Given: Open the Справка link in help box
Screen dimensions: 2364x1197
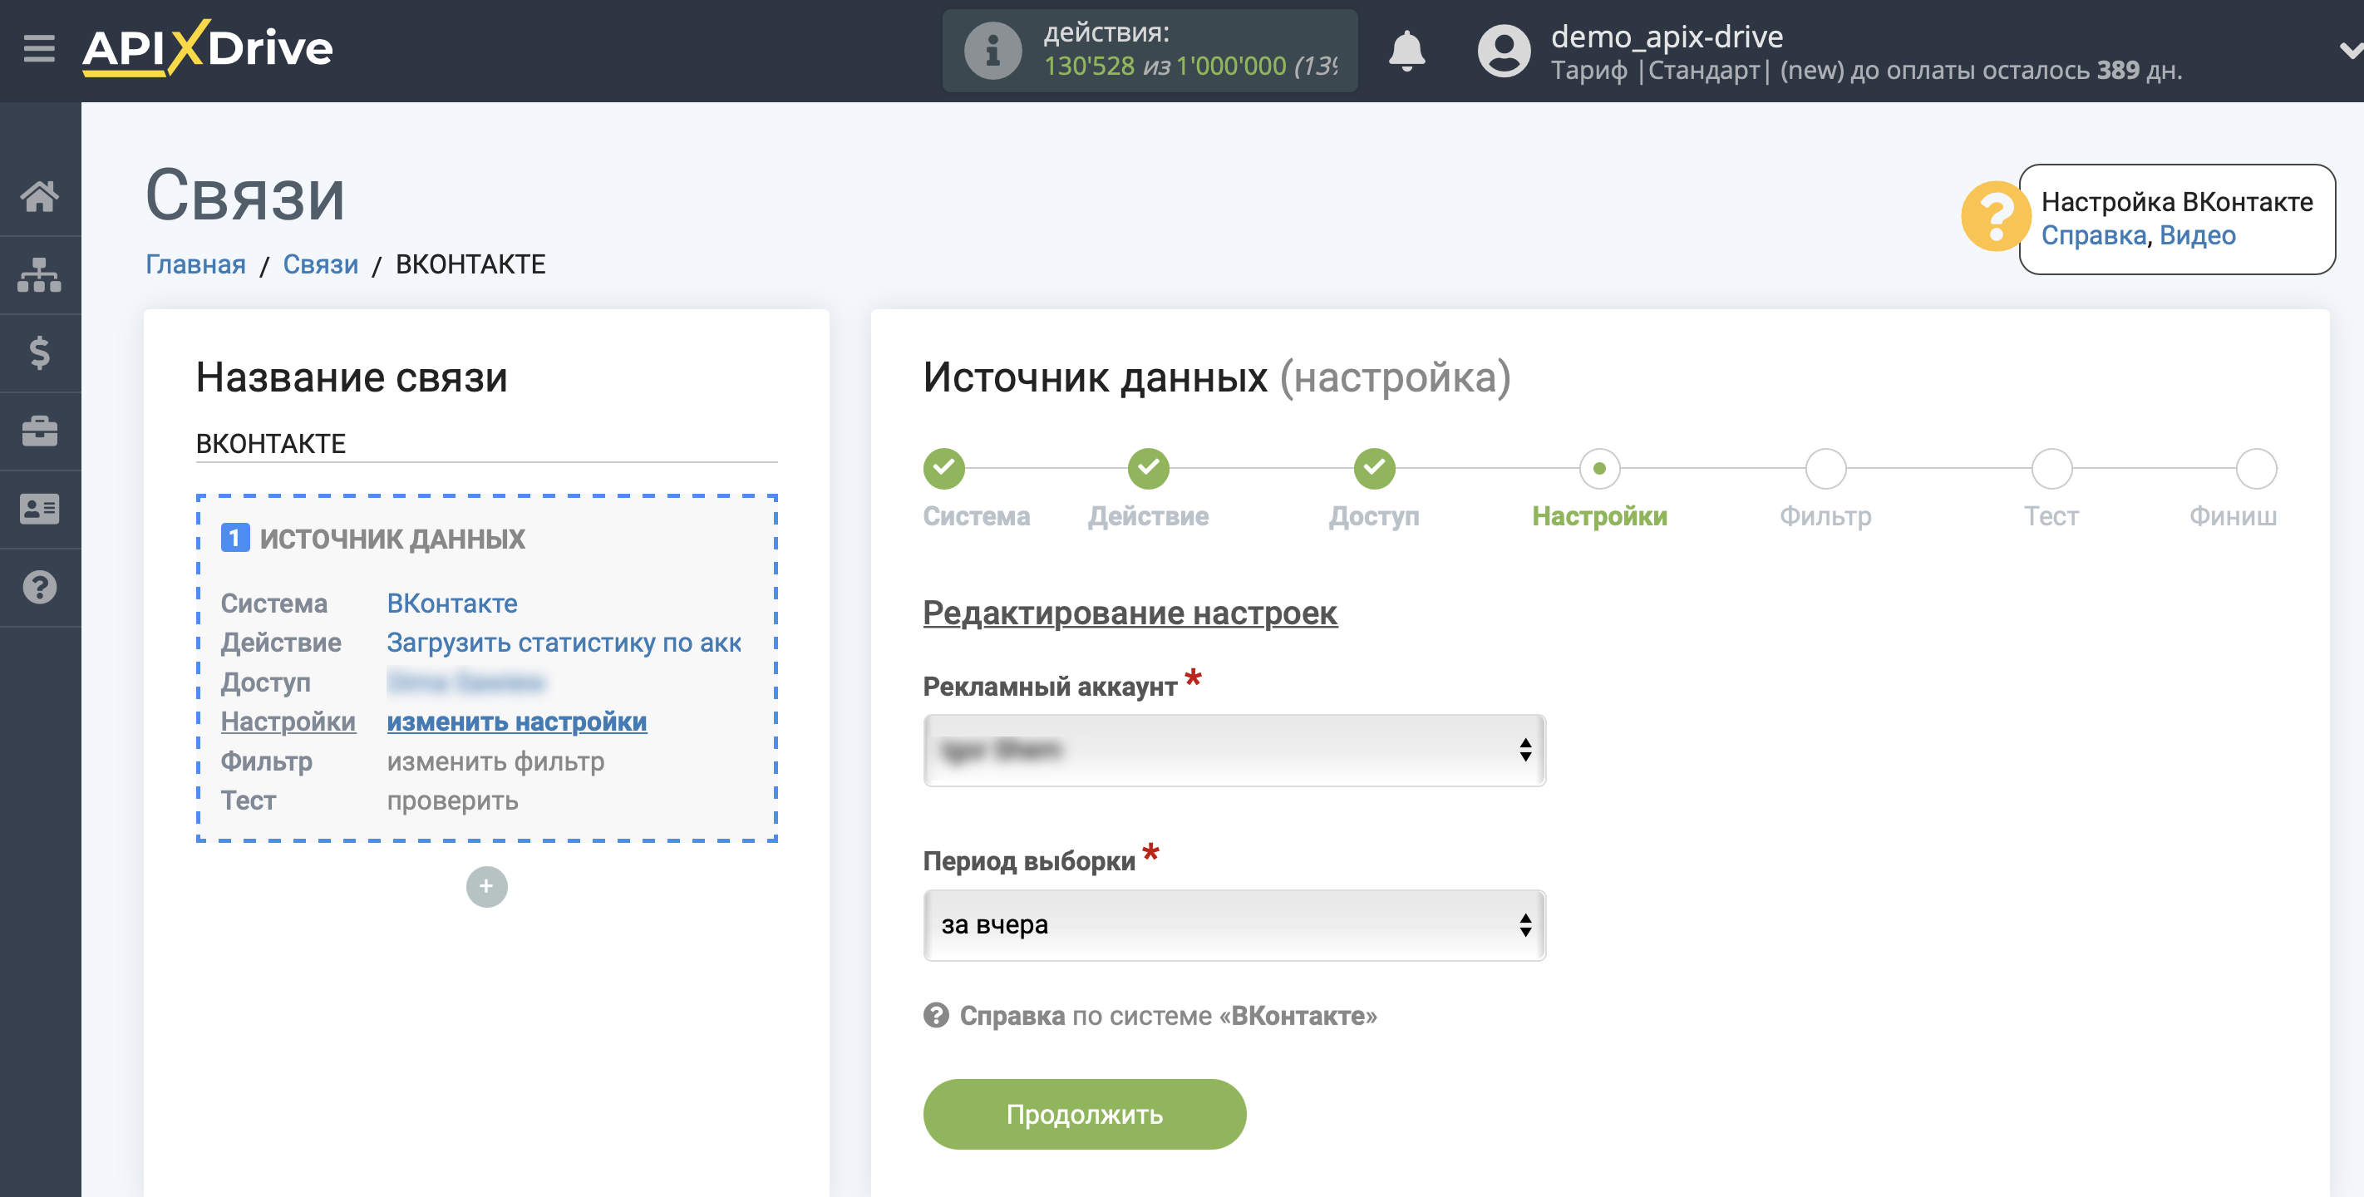Looking at the screenshot, I should pos(2092,235).
